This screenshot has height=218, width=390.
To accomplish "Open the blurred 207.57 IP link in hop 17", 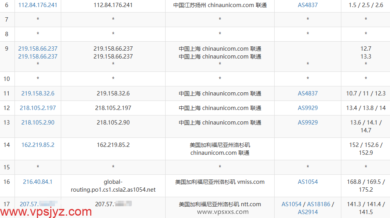I will point(38,204).
